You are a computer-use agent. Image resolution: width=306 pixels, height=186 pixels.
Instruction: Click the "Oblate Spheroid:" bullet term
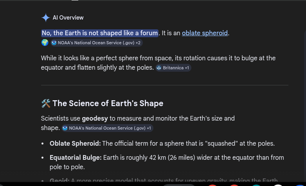click(75, 144)
